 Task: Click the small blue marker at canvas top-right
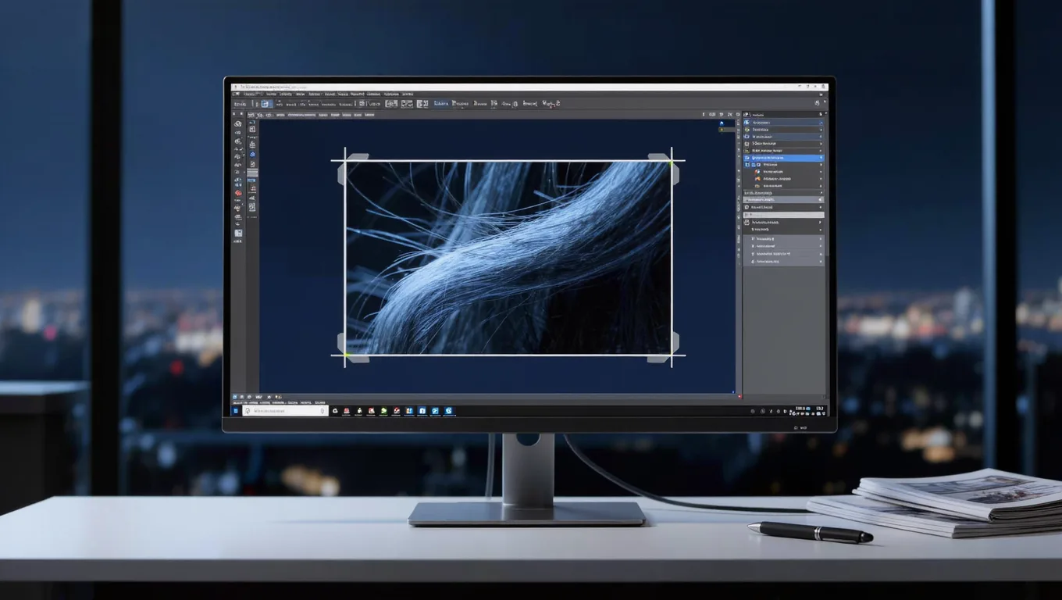pyautogui.click(x=722, y=123)
